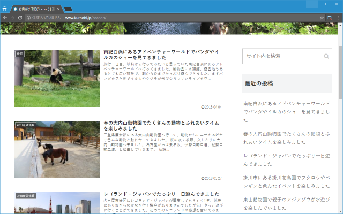Click the address bar URL www.kuroobi.jp/cocoon/
This screenshot has height=214, width=343.
[86, 18]
